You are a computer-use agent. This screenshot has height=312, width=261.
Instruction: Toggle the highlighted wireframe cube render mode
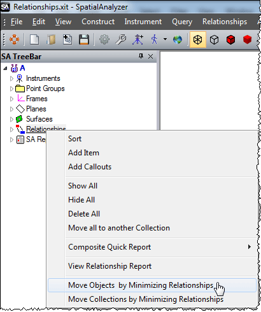coord(198,39)
